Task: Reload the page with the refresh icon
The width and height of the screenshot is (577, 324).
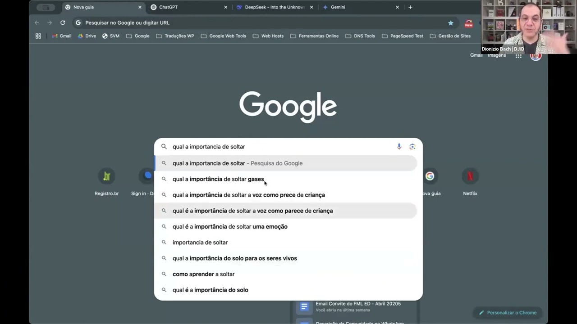Action: coord(63,22)
